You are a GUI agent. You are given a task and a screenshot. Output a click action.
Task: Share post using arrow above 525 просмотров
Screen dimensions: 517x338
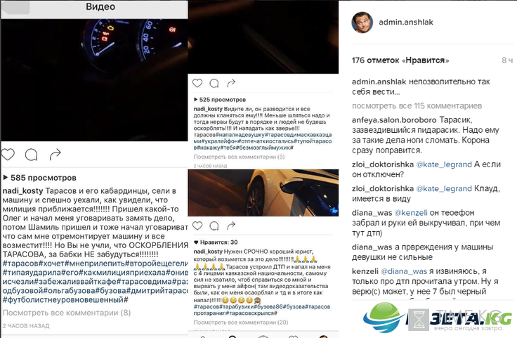click(231, 83)
